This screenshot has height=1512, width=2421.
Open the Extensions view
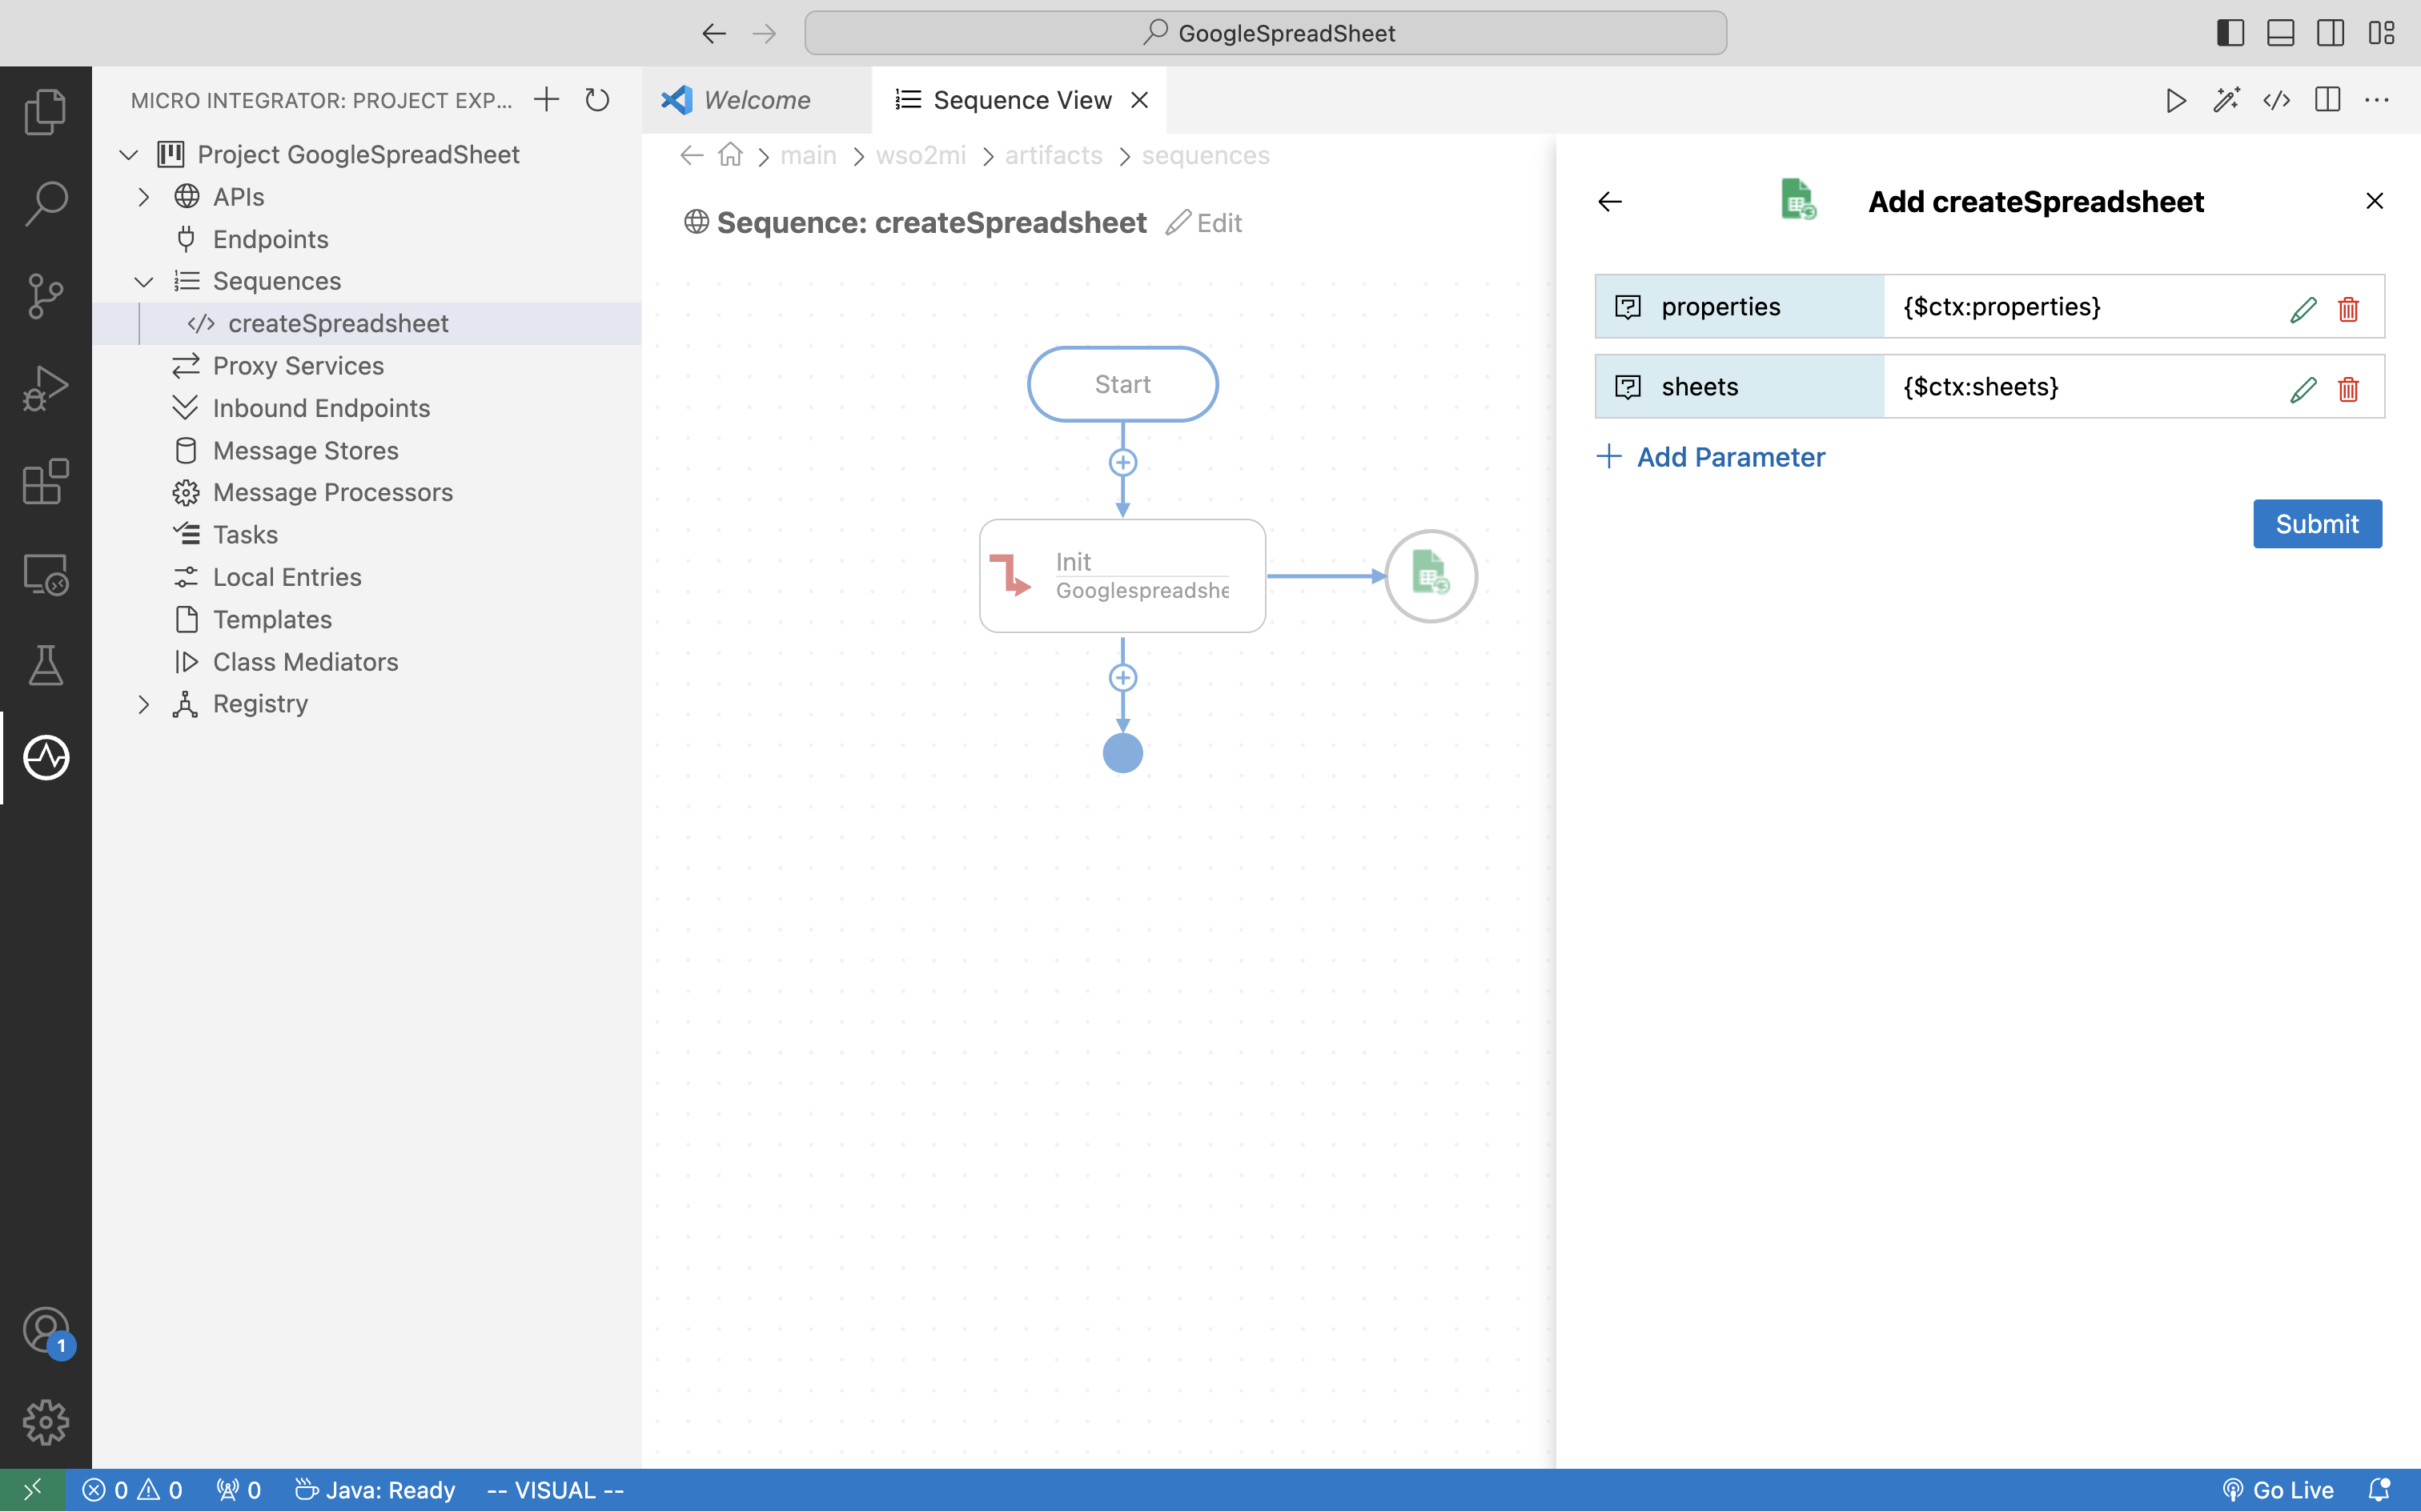pyautogui.click(x=45, y=481)
